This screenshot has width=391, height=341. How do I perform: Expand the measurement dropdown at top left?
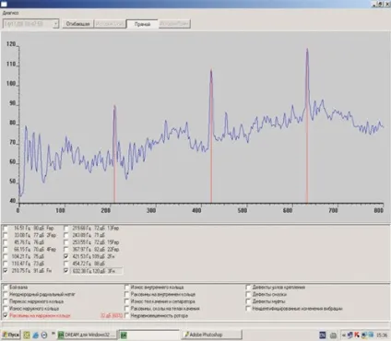pos(55,24)
